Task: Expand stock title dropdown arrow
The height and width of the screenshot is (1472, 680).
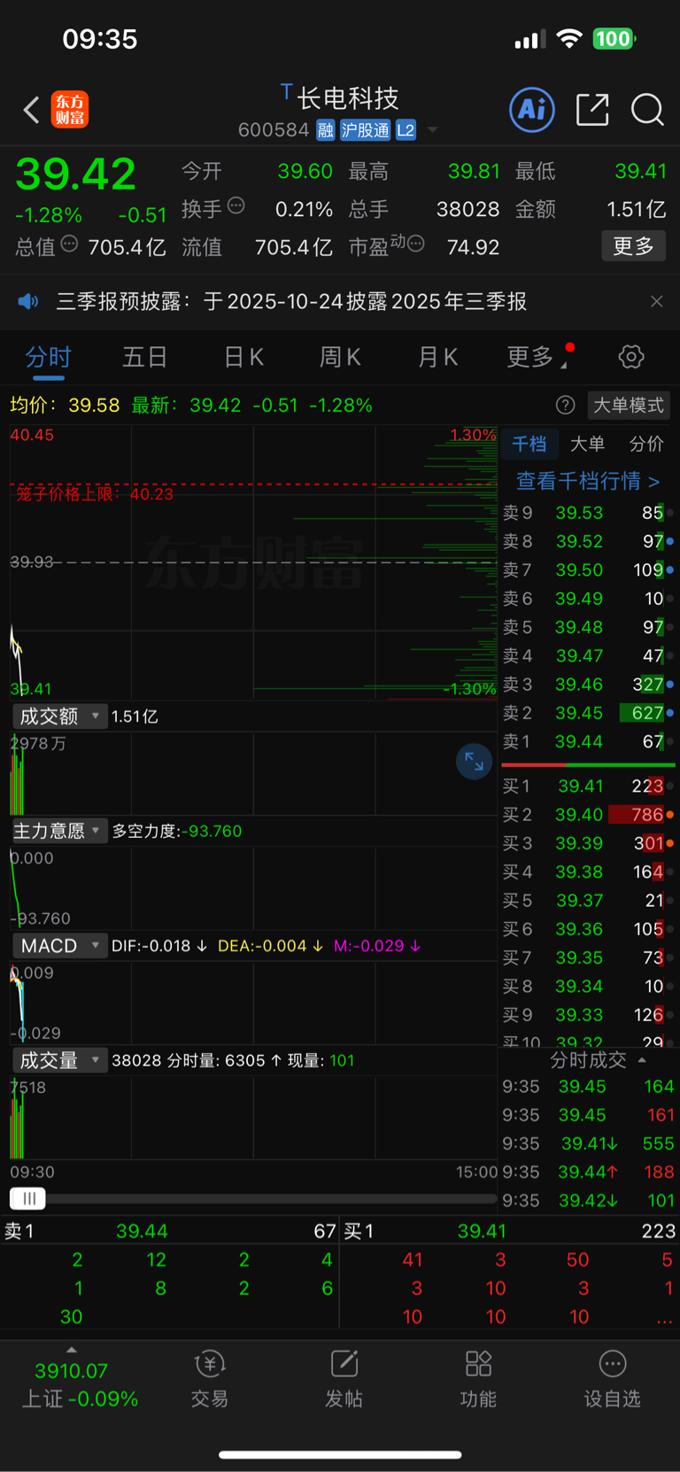Action: [432, 130]
